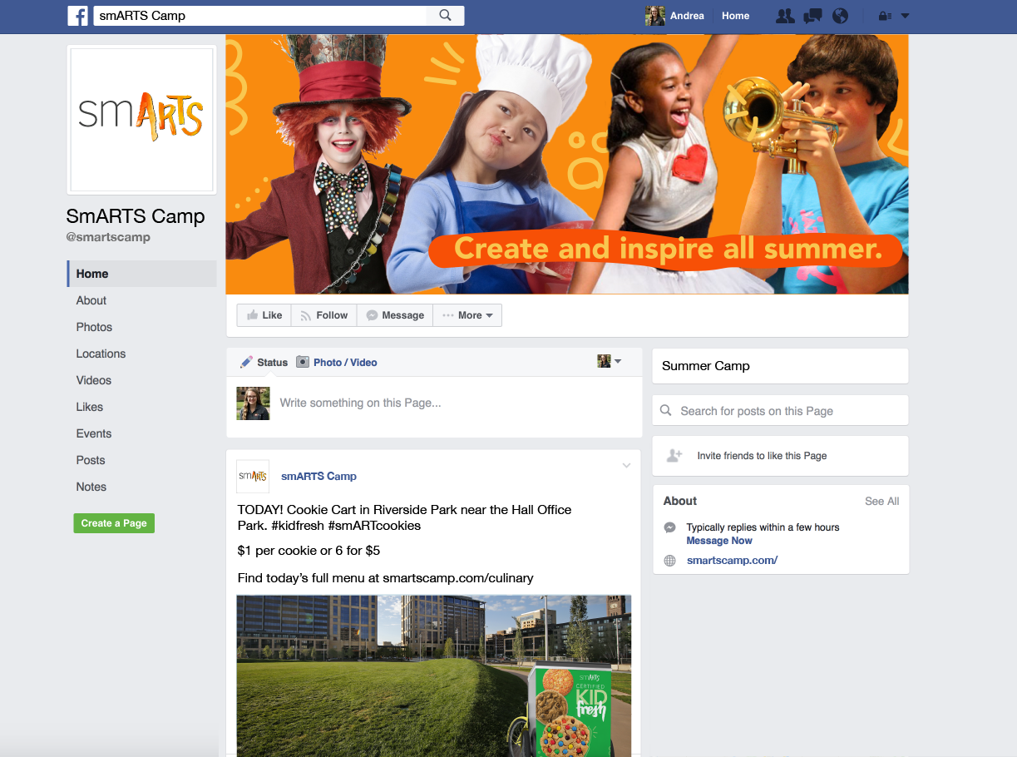
Task: Click the composer user avatar
Action: pyautogui.click(x=253, y=403)
